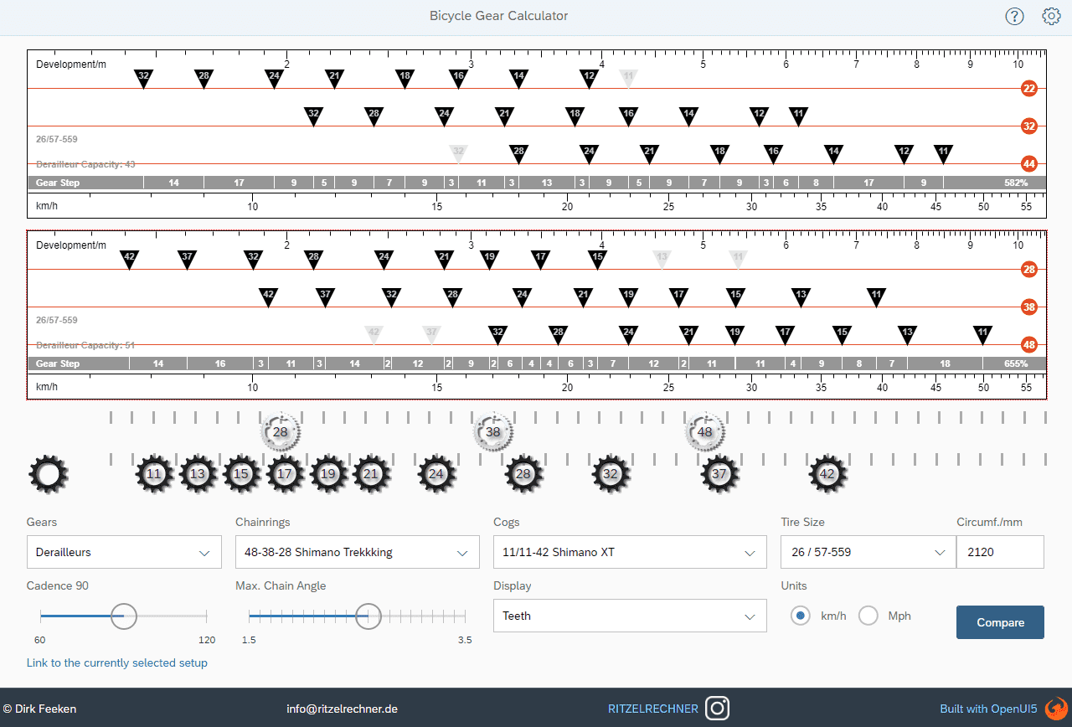This screenshot has height=727, width=1072.
Task: Open the Chainrings Shimano Trekking dropdown
Action: point(357,553)
